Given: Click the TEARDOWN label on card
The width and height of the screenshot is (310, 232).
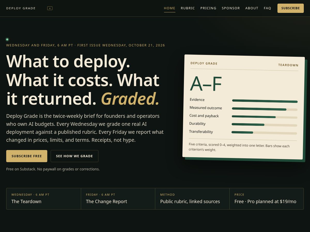Looking at the screenshot, I should click(288, 65).
